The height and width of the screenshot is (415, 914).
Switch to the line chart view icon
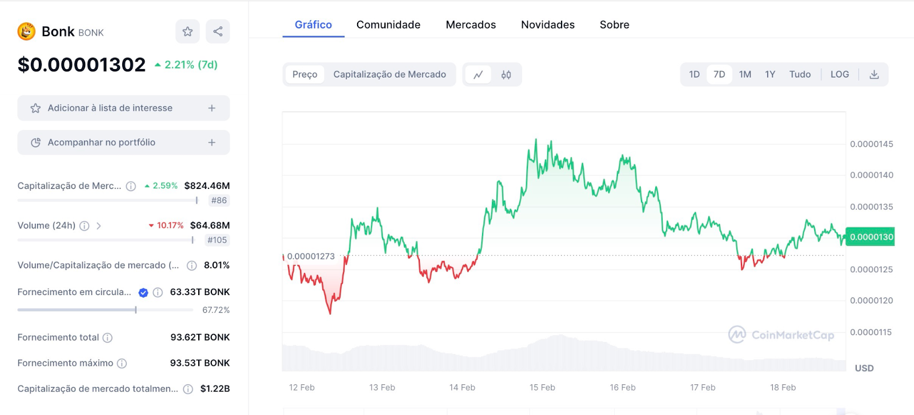478,75
